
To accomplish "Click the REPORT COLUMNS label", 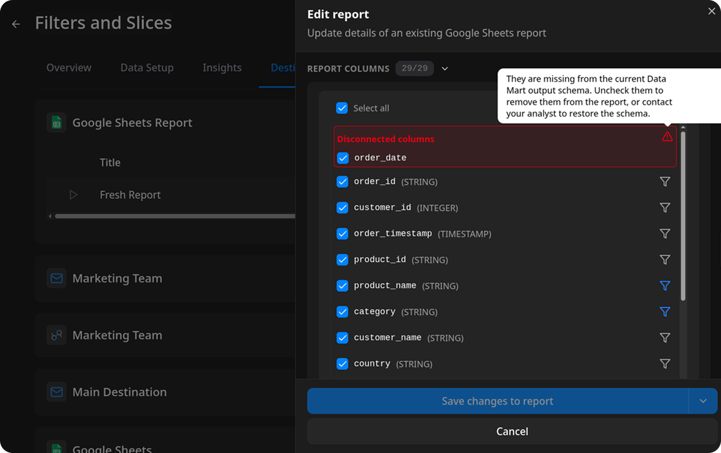I will (348, 68).
